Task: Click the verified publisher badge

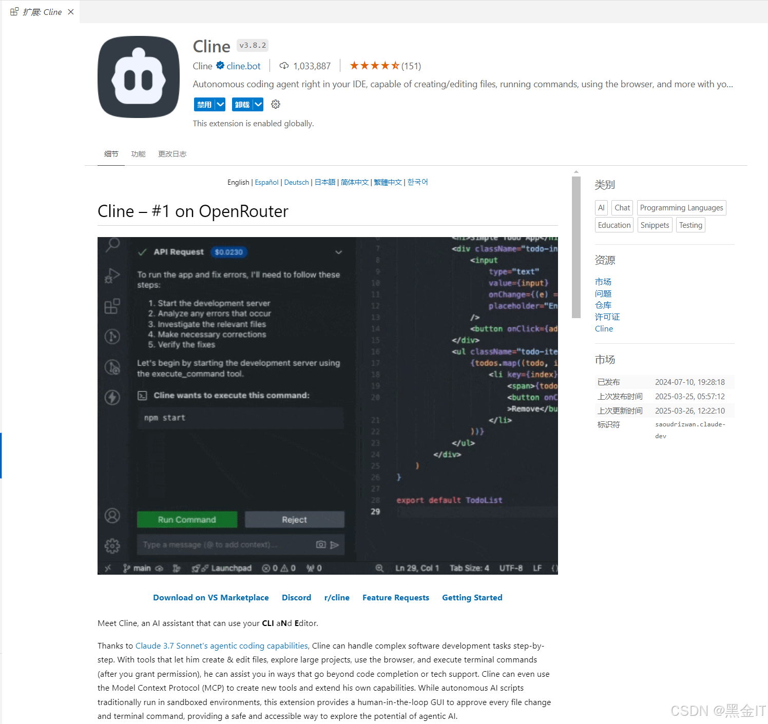Action: [220, 65]
